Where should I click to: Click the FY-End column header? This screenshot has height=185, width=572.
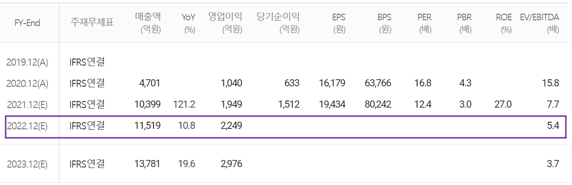[x=27, y=23]
